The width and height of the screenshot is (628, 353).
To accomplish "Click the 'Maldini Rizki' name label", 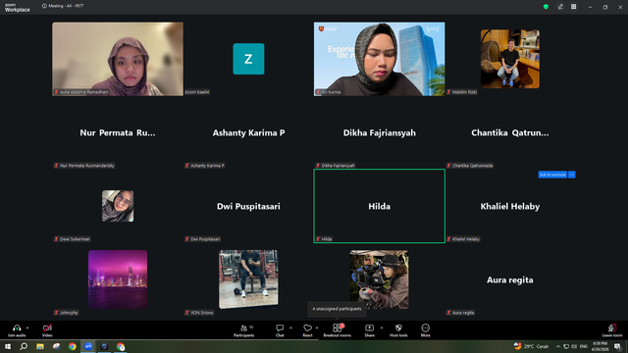I will [x=464, y=92].
